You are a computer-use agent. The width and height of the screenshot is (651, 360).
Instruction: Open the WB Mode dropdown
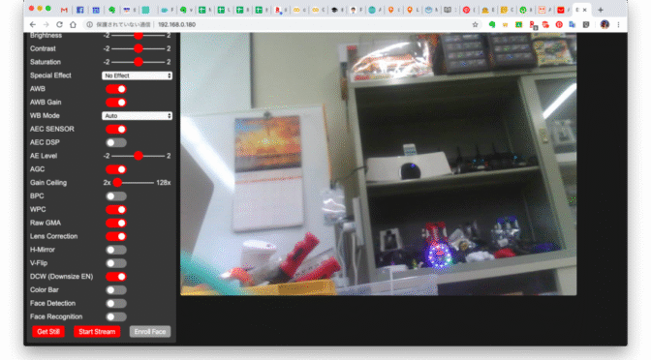(137, 116)
